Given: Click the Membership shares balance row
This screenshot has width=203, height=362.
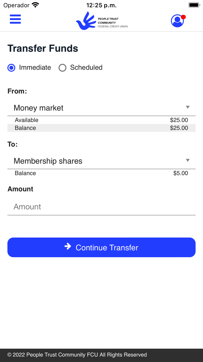Looking at the screenshot, I should (x=101, y=173).
